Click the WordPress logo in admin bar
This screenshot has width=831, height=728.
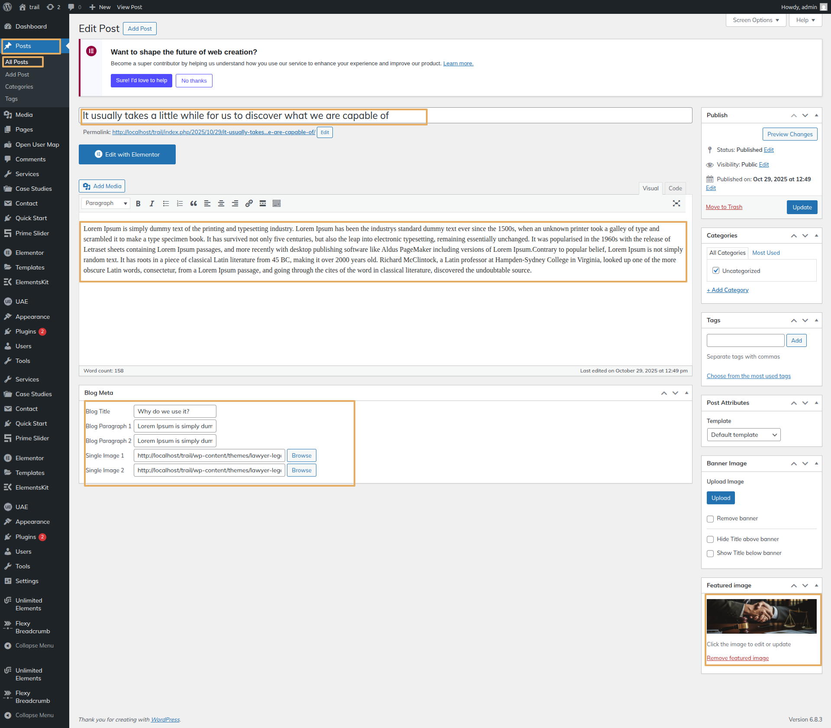pos(7,7)
